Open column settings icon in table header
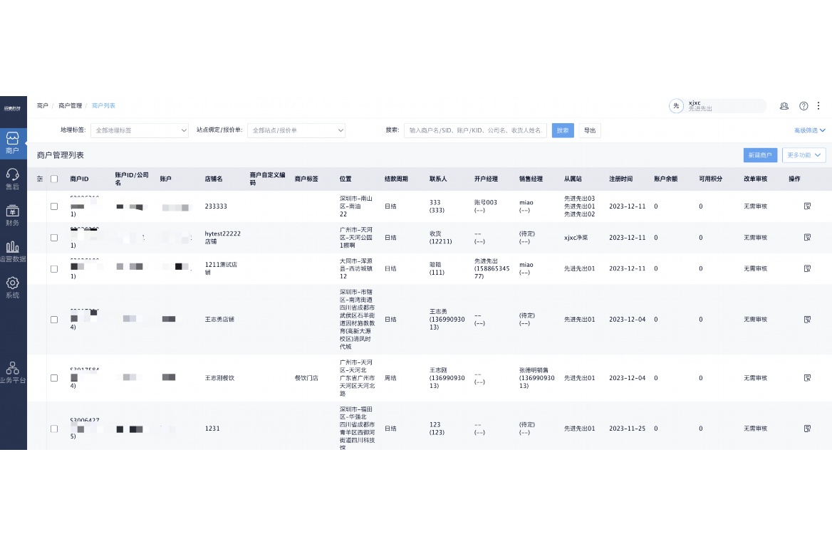This screenshot has height=546, width=832. point(40,179)
